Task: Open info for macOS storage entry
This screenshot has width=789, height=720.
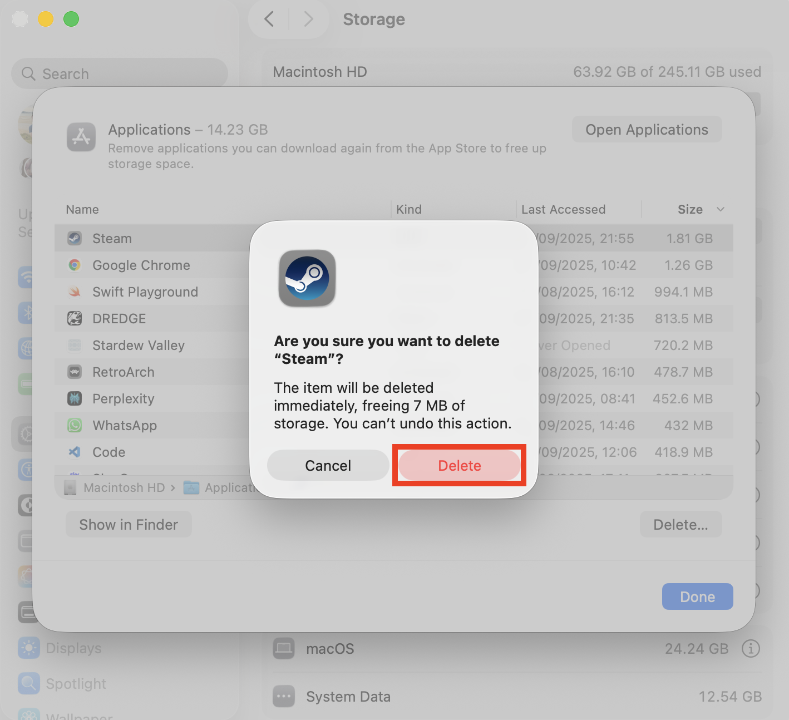Action: pos(751,648)
